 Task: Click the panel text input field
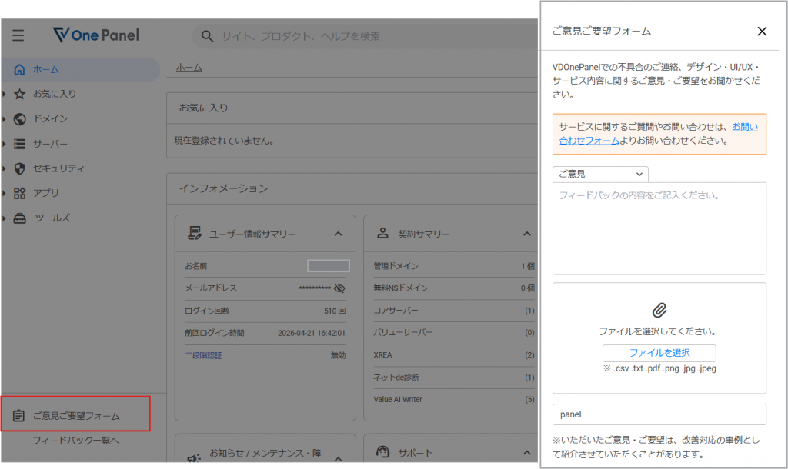pyautogui.click(x=659, y=414)
